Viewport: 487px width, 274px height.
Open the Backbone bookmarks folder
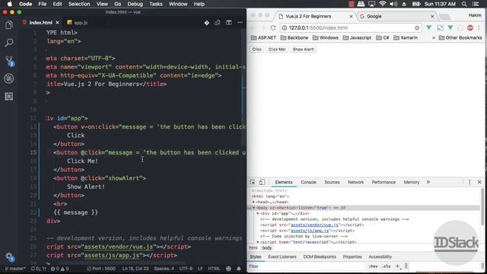(x=294, y=37)
